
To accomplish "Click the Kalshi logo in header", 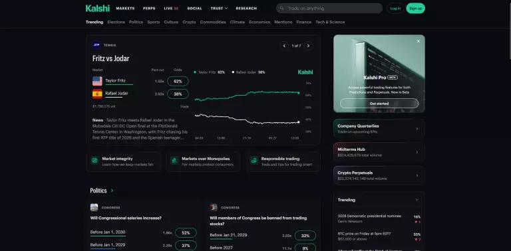I will (x=98, y=9).
